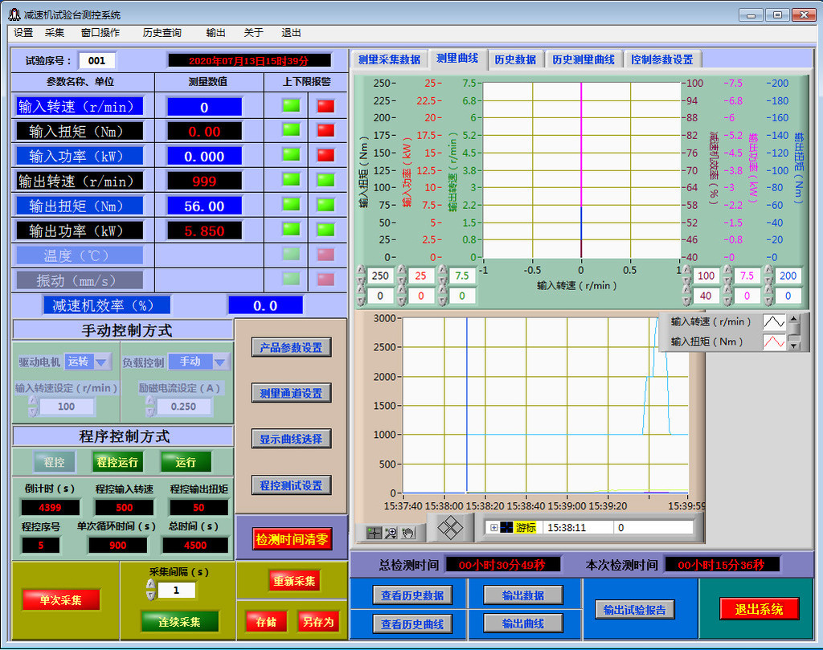The width and height of the screenshot is (823, 650).
Task: Click red alarm indicator for 输入功率 row
Action: point(326,155)
